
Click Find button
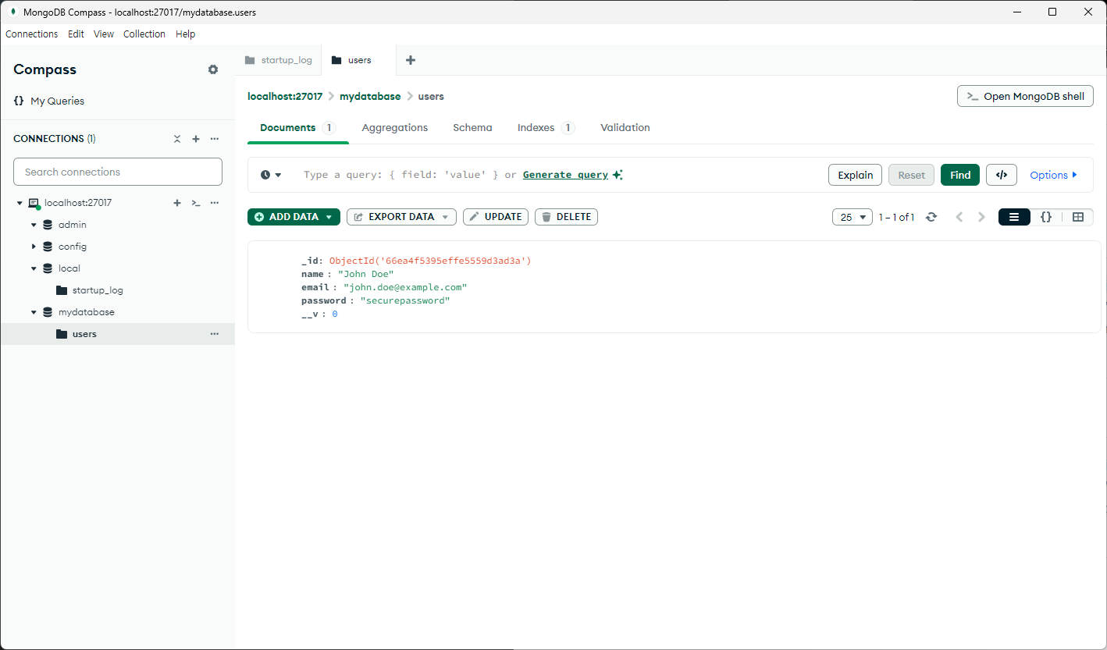coord(960,175)
